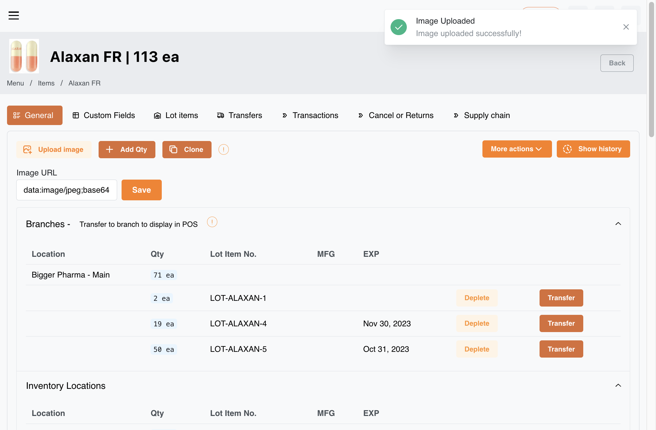Image resolution: width=656 pixels, height=430 pixels.
Task: Collapse the Branches section
Action: tap(618, 224)
